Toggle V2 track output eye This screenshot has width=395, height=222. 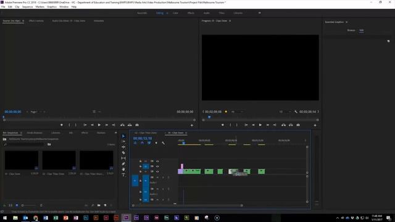point(157,166)
